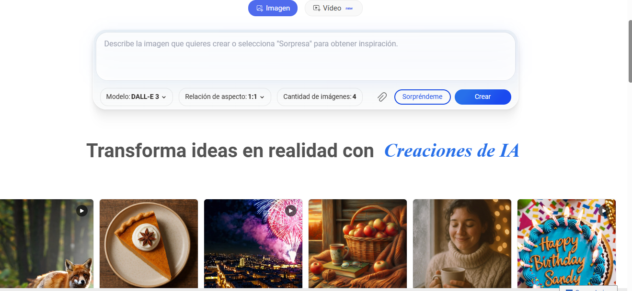
Task: Play the fox forest video thumbnail
Action: pos(82,211)
